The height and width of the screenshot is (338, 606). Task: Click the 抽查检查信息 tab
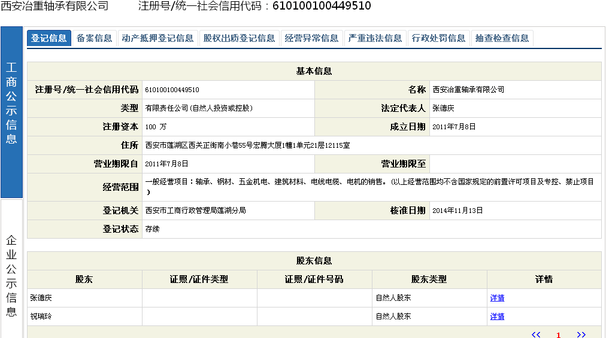[502, 38]
